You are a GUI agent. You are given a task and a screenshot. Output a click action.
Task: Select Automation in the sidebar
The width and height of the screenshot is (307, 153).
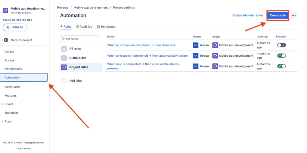point(24,77)
